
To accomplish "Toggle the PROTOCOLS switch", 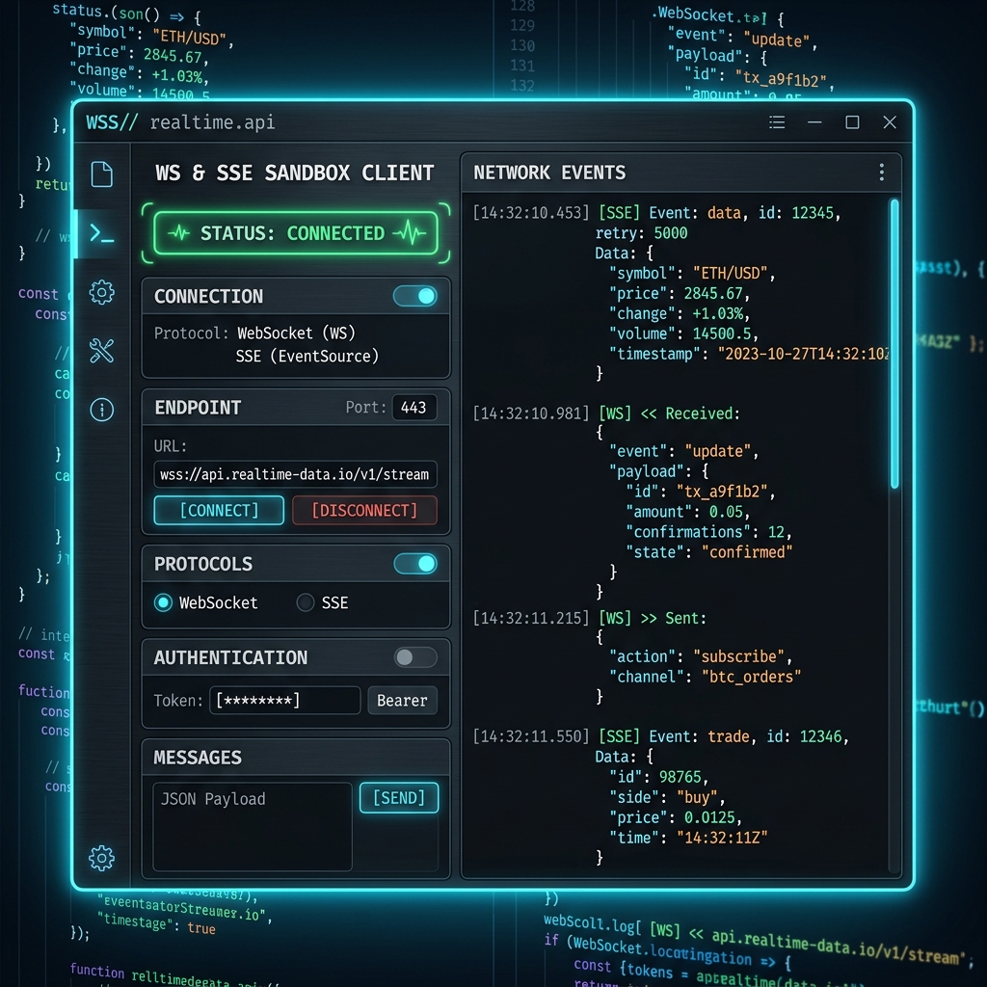I will tap(415, 563).
